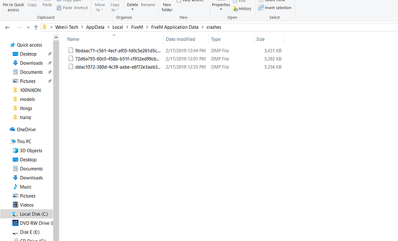
Task: Go up one folder level
Action: click(x=36, y=28)
